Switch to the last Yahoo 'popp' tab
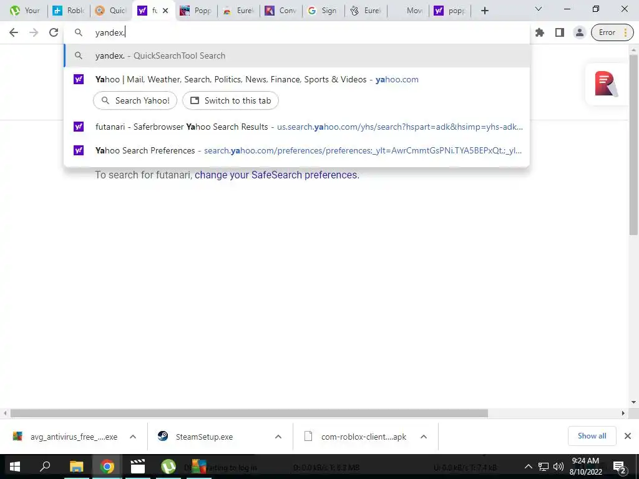 click(x=451, y=11)
